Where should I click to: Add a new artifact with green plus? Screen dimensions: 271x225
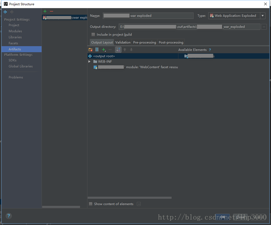tap(45, 11)
